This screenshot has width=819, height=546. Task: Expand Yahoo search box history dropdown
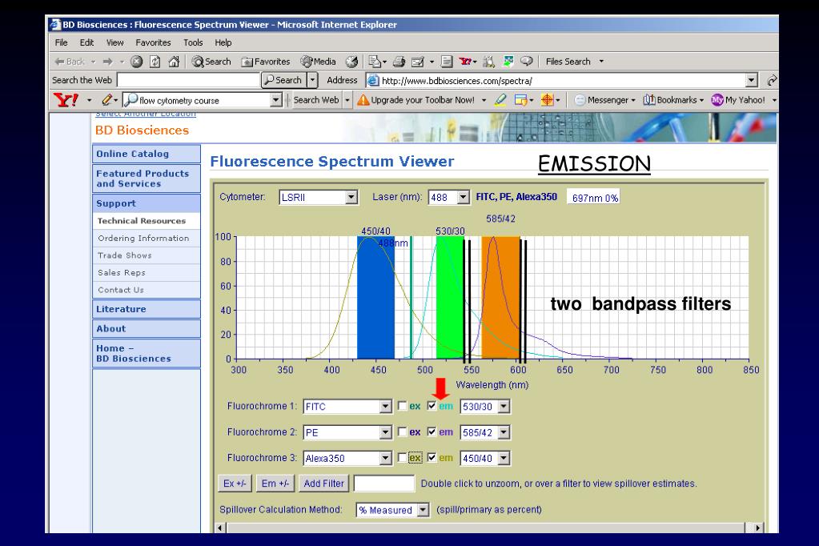coord(276,100)
